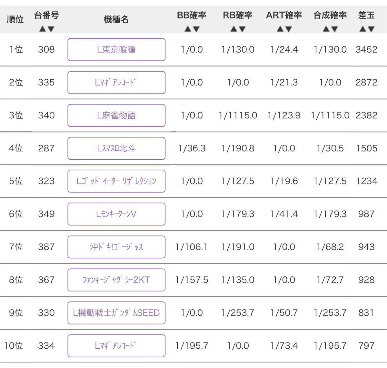
Task: Click 差玉 value 928
Action: [367, 280]
